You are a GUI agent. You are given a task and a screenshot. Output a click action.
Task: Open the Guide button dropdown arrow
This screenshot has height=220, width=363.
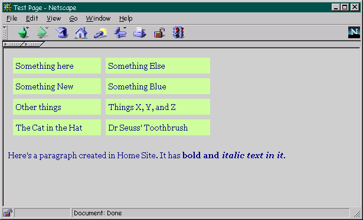tap(125, 28)
